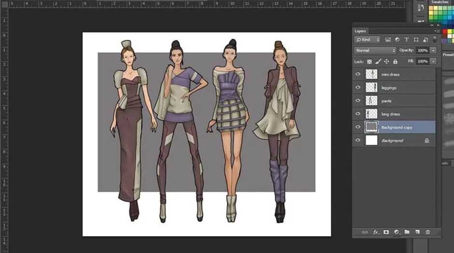The height and width of the screenshot is (253, 454).
Task: Add a layer style with fx icon
Action: point(376,232)
